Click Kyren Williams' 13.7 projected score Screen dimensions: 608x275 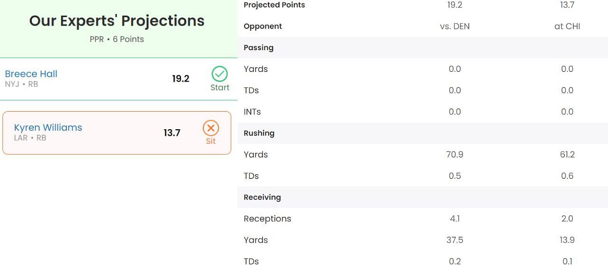point(172,133)
